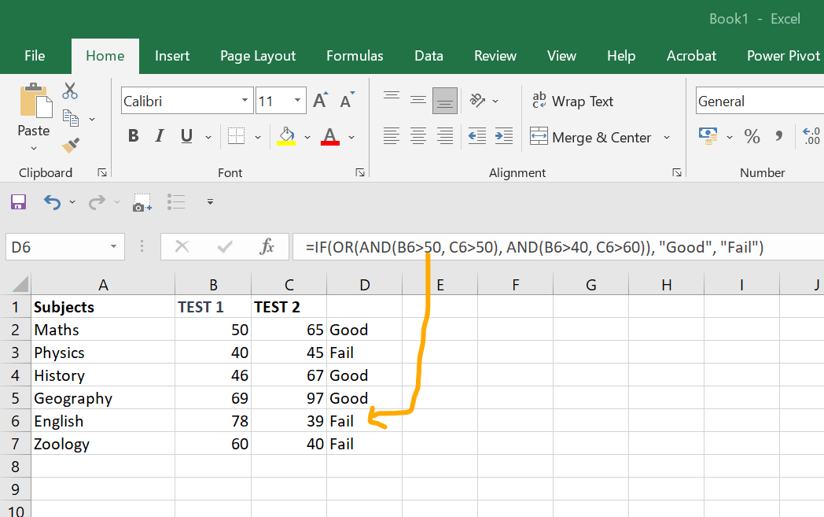Switch to Insert tab
Image resolution: width=824 pixels, height=517 pixels.
pos(172,56)
